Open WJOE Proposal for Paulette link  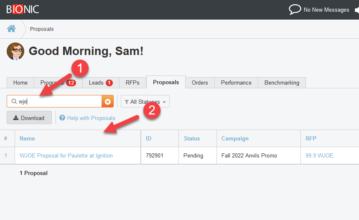66,155
